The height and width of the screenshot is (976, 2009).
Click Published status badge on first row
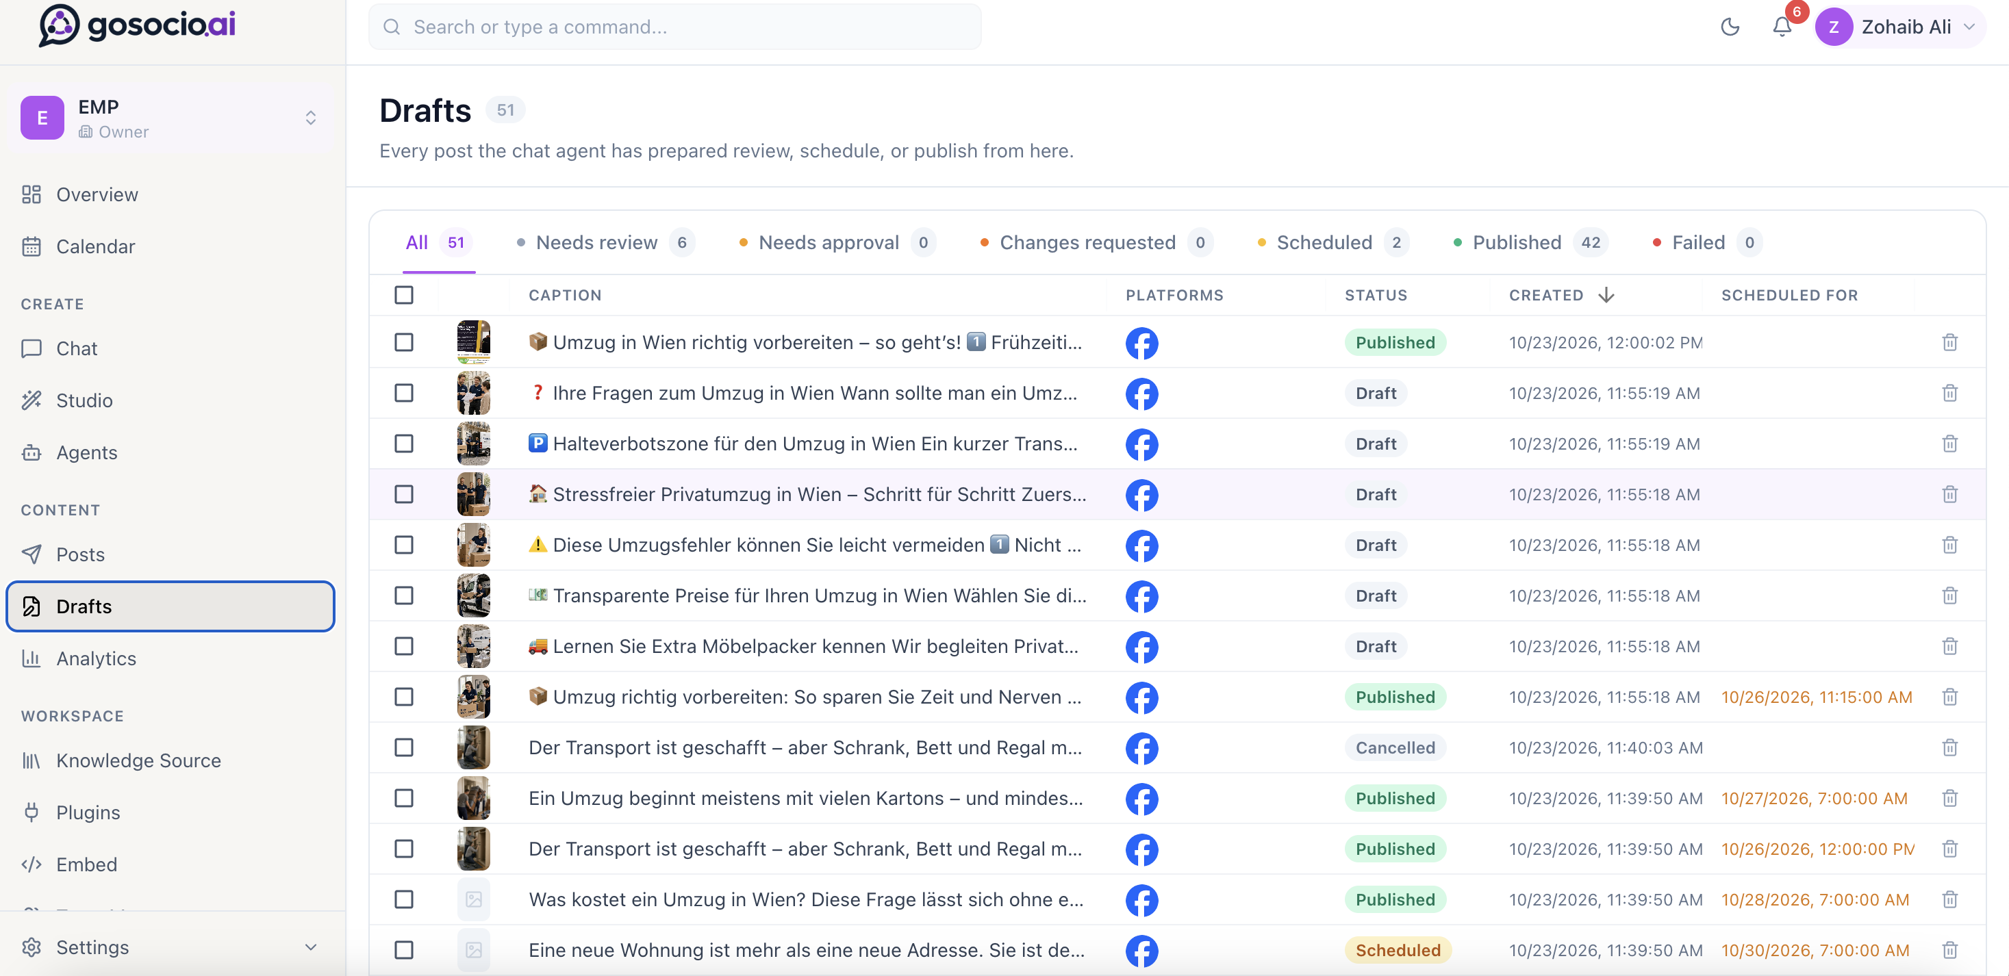pos(1395,342)
